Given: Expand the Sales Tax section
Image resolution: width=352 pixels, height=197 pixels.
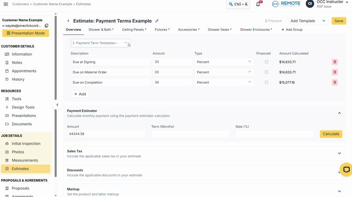Looking at the screenshot, I should (x=339, y=154).
